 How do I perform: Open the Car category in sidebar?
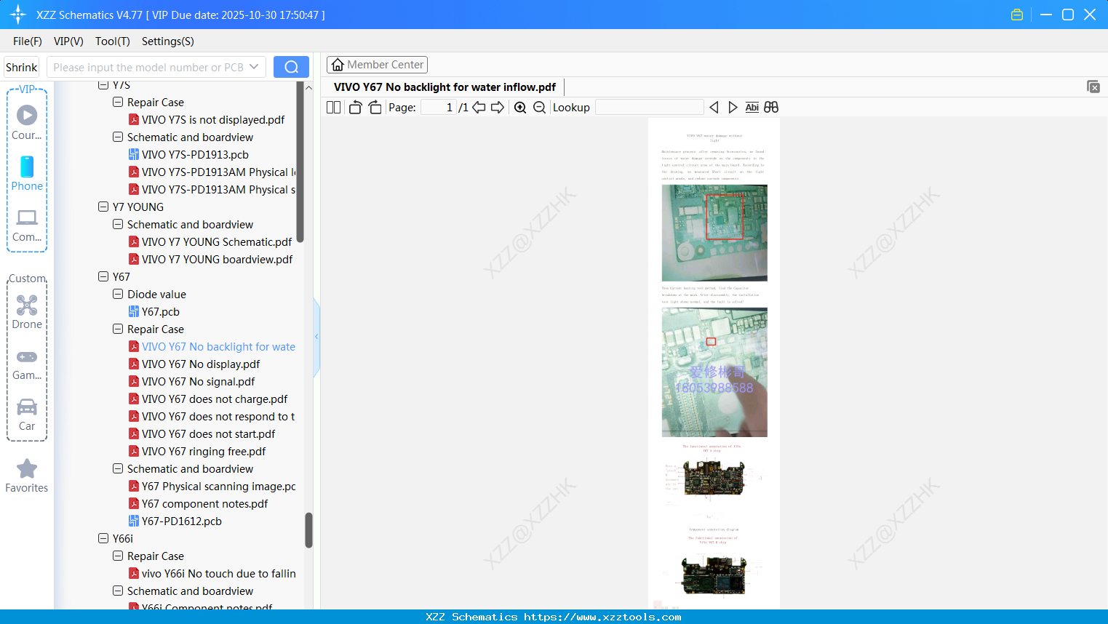[27, 415]
